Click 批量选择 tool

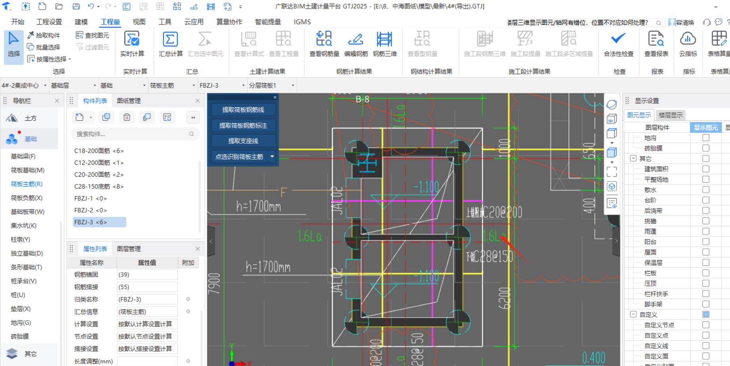44,47
